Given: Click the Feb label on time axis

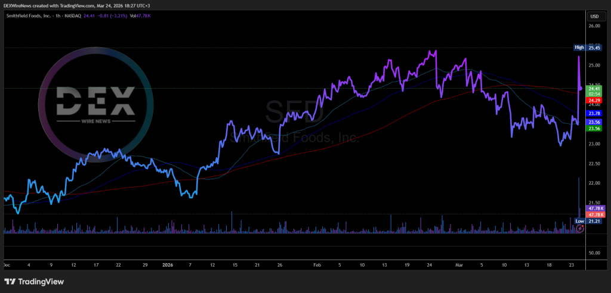Looking at the screenshot, I should click(317, 265).
